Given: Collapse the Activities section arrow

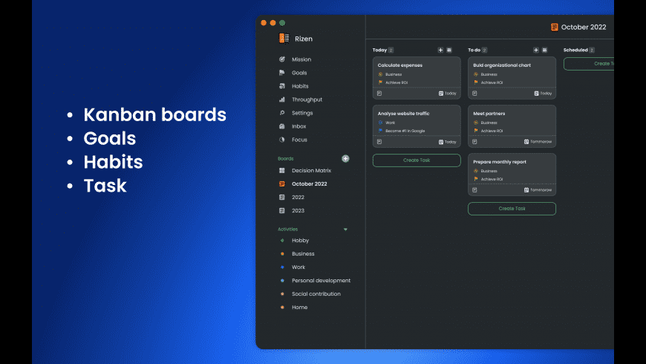Looking at the screenshot, I should pyautogui.click(x=345, y=230).
